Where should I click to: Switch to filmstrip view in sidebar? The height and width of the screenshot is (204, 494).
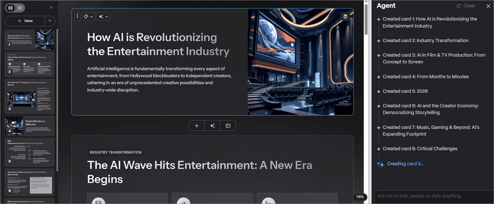click(10, 8)
